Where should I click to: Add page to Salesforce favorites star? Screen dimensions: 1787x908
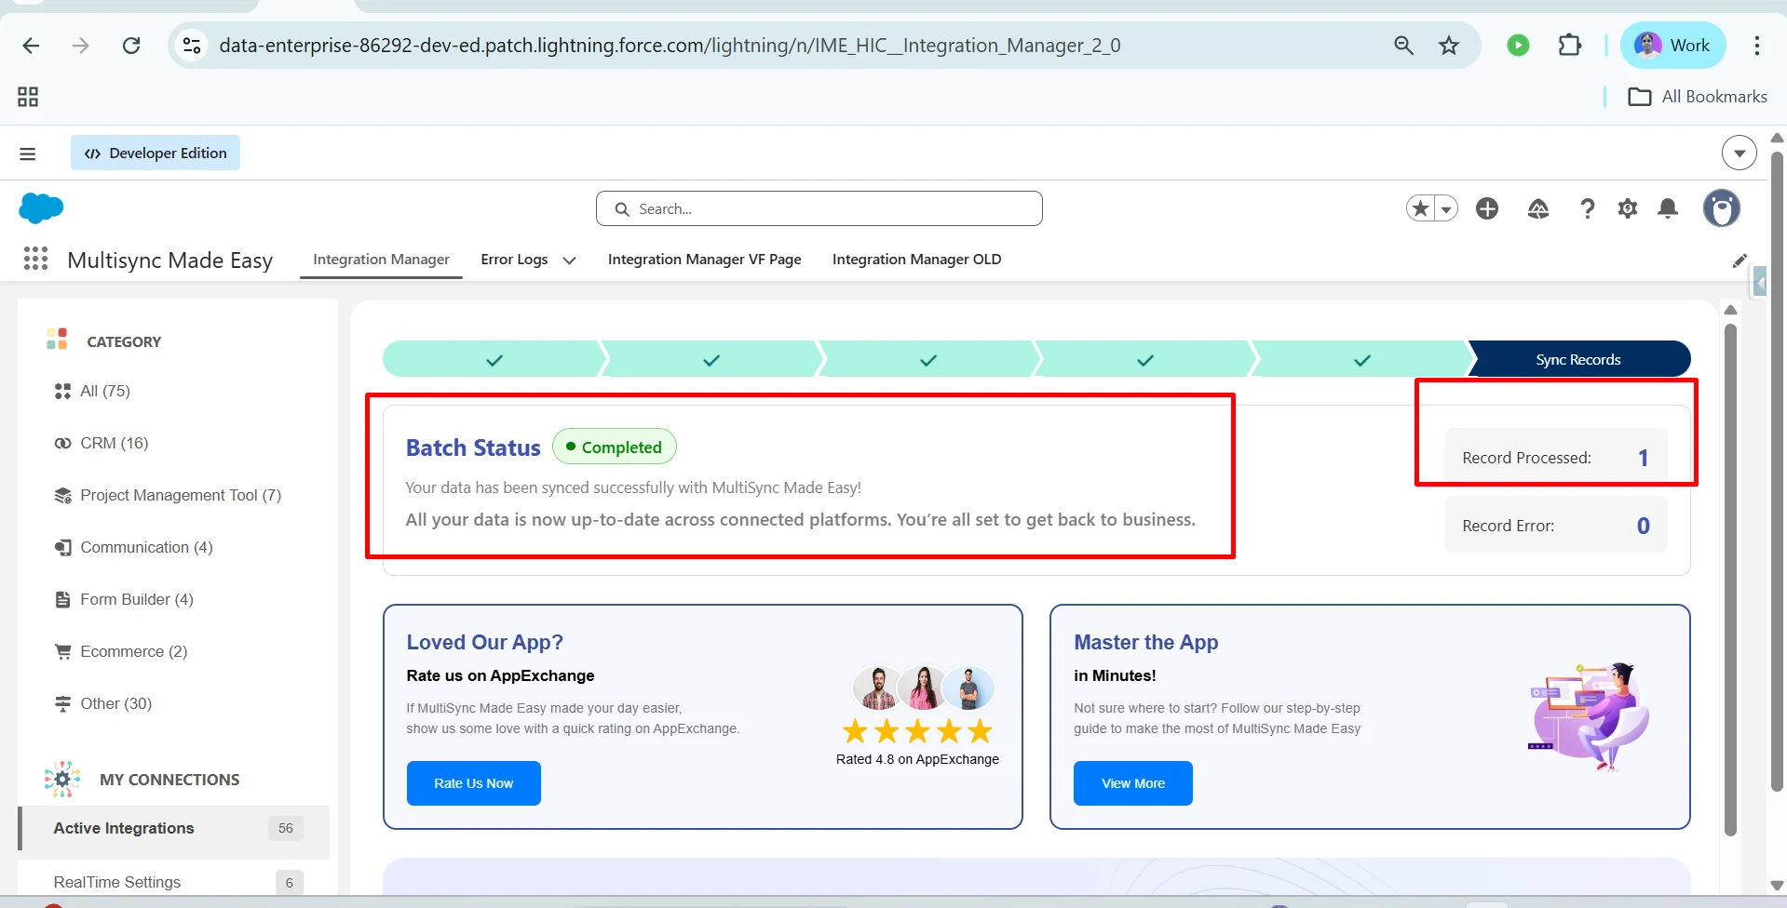(1420, 208)
